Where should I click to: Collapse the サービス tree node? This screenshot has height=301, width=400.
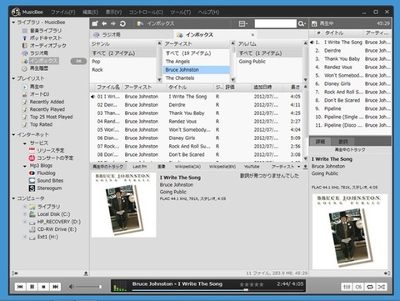(25, 143)
